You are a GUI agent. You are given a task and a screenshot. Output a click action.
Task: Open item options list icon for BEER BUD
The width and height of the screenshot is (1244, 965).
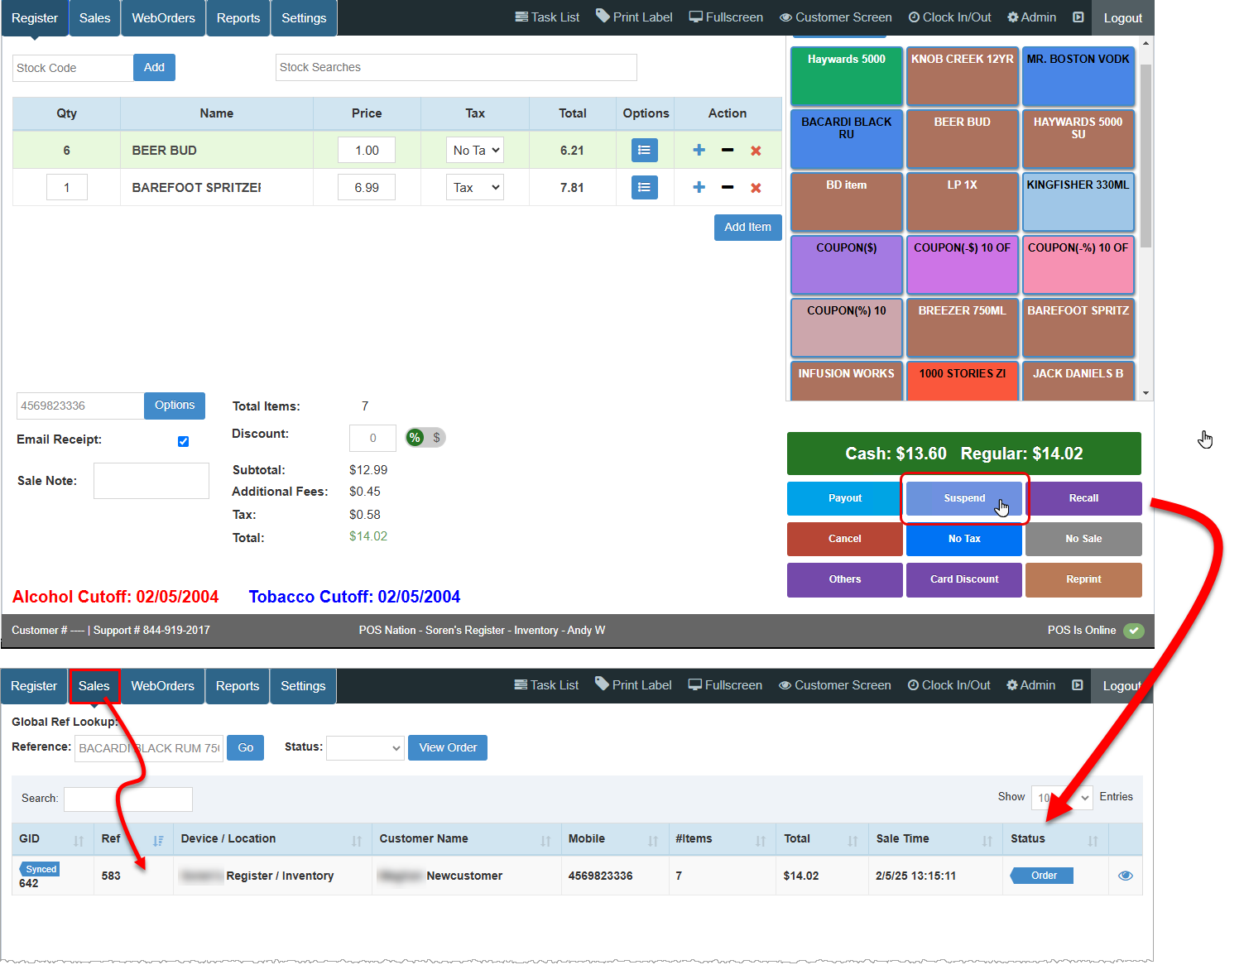click(644, 150)
